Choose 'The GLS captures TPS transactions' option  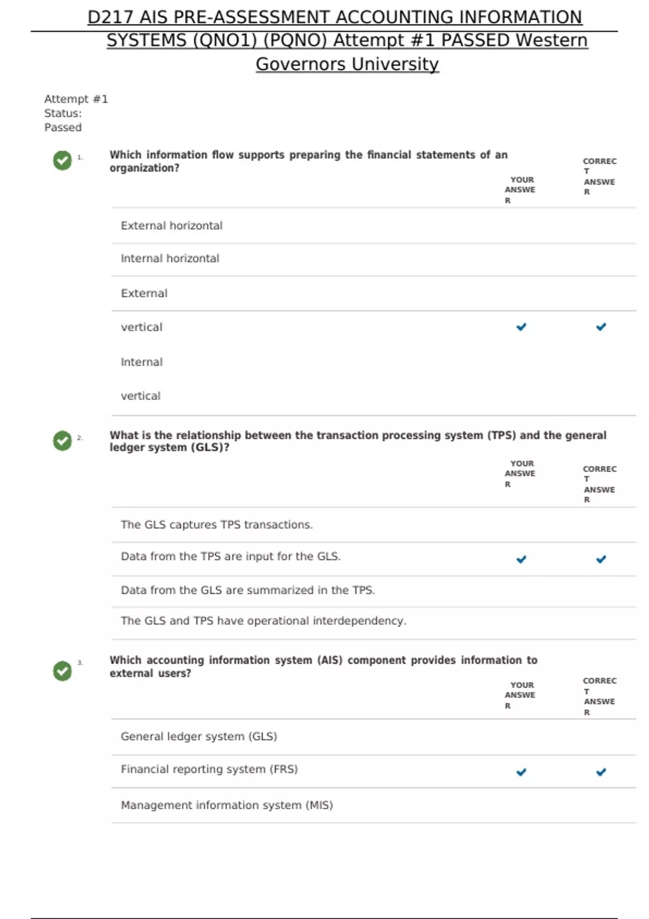coord(216,524)
